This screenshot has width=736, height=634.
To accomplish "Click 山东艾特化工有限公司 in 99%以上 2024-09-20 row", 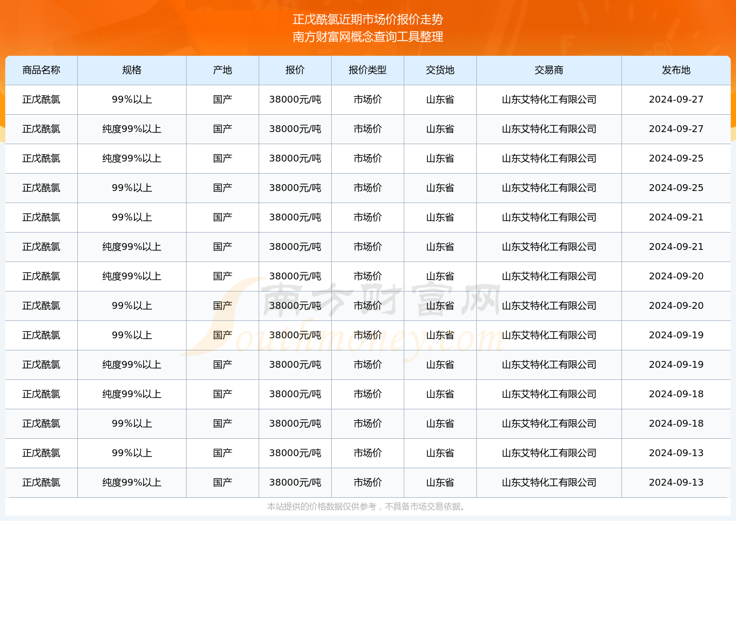I will click(549, 306).
